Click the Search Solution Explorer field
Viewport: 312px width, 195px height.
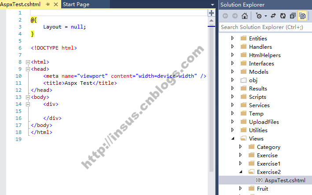click(265, 27)
